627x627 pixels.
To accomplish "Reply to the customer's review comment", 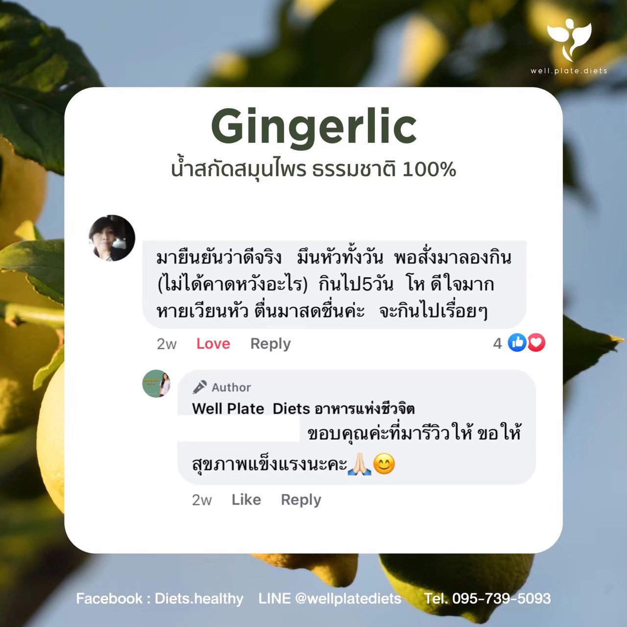I will click(270, 344).
